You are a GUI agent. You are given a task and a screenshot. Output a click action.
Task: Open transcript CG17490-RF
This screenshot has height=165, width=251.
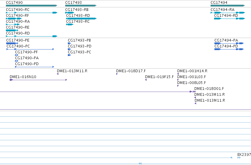coord(14,19)
